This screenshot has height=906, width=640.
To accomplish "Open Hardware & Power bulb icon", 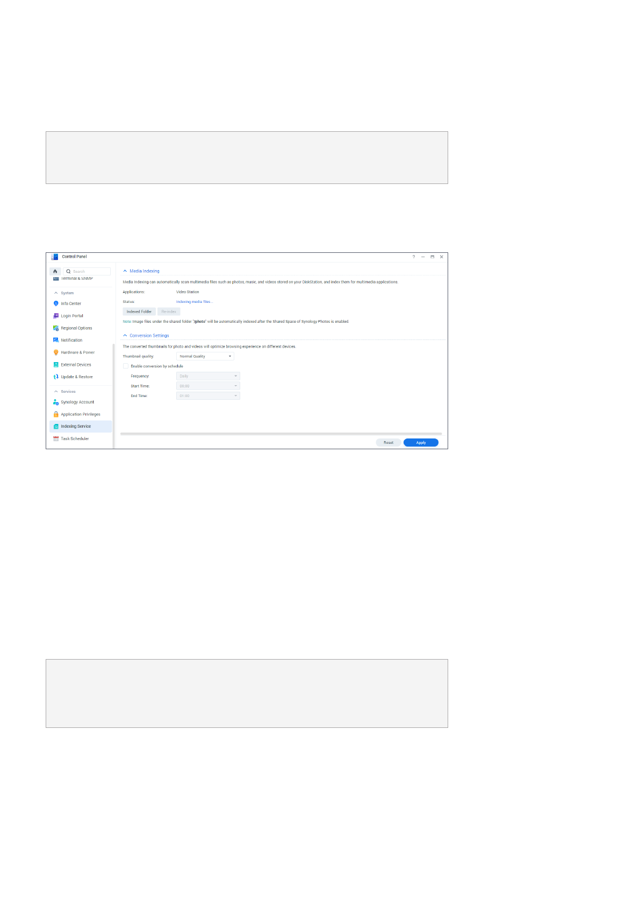I will pyautogui.click(x=56, y=352).
